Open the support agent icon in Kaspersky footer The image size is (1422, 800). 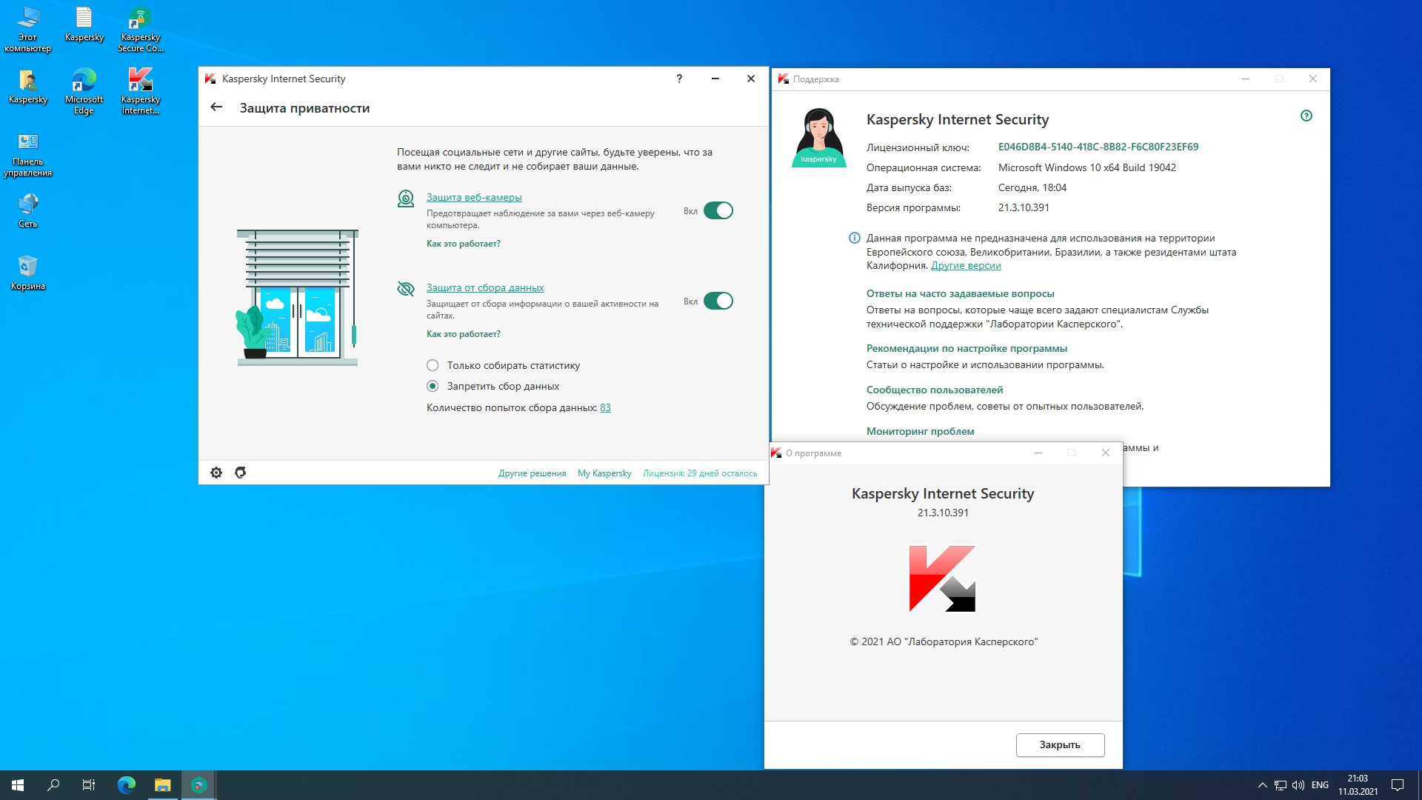coord(241,473)
